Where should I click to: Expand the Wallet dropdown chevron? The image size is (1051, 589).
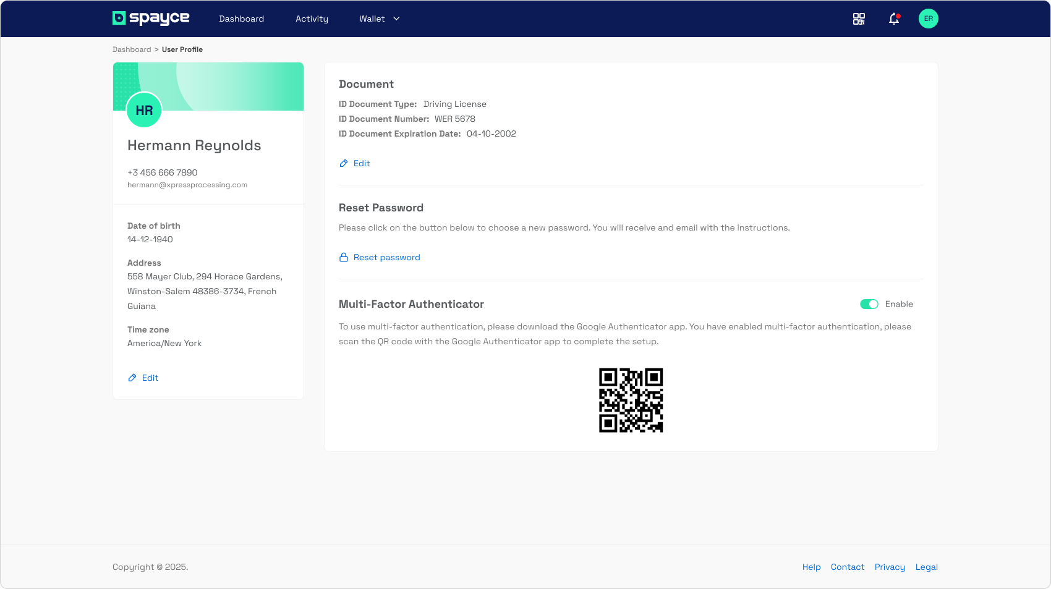396,19
